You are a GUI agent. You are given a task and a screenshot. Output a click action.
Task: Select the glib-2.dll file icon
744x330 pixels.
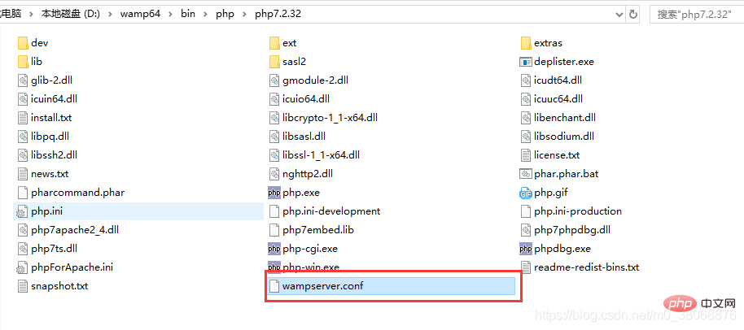point(24,80)
